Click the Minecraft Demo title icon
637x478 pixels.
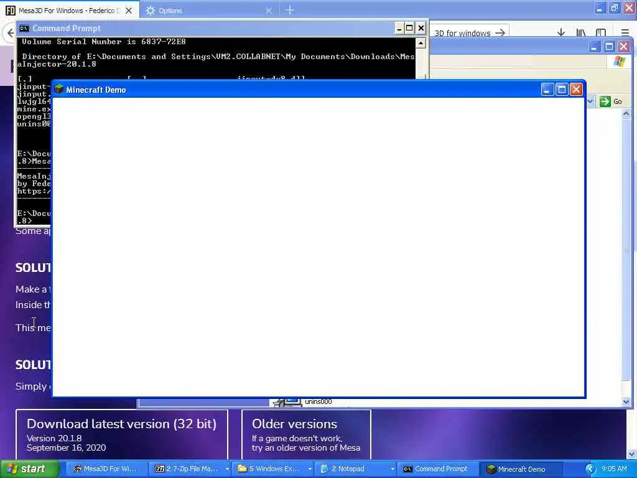(59, 90)
